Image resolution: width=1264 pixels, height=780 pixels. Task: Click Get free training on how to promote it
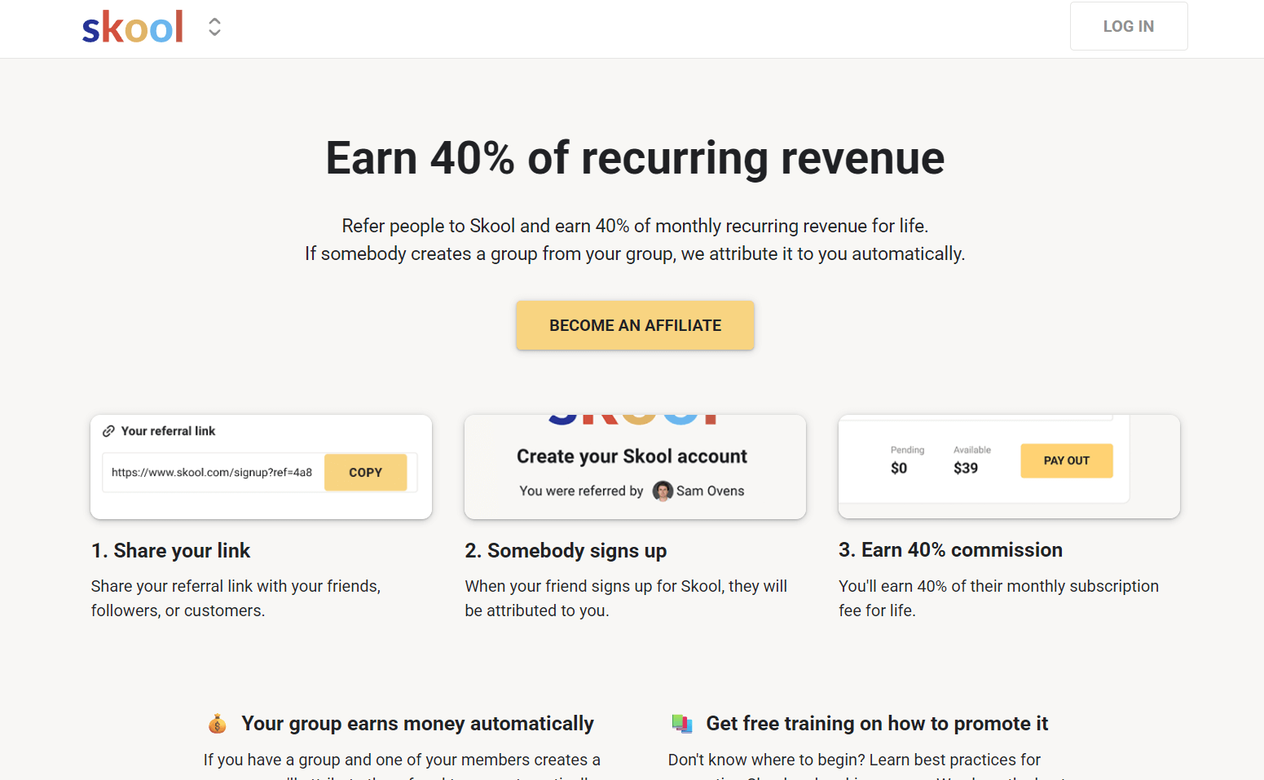pyautogui.click(x=877, y=724)
